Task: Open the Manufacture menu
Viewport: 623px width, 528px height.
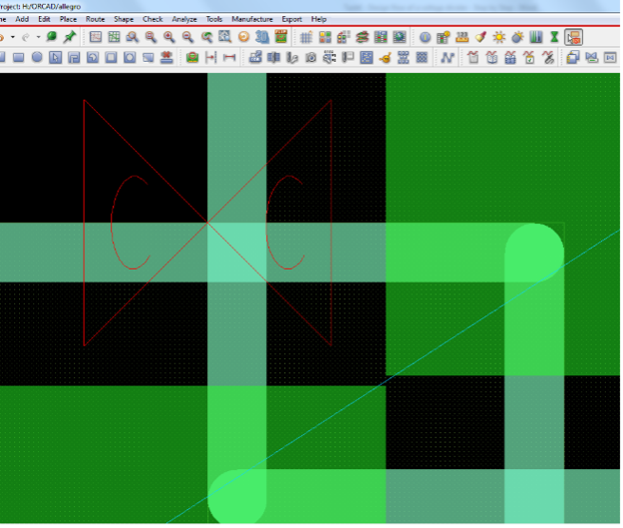Action: pos(252,19)
